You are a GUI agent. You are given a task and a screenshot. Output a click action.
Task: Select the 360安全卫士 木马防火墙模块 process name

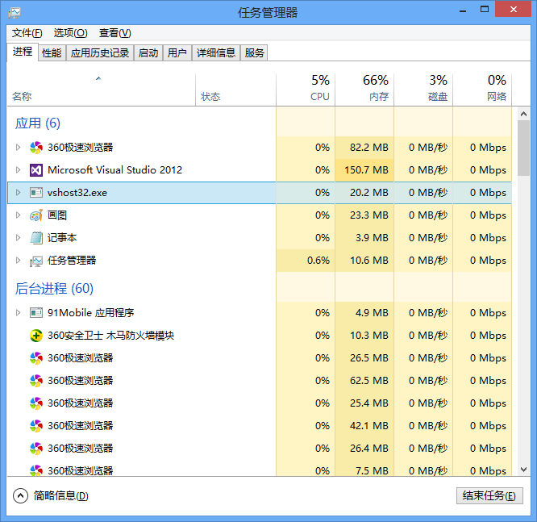pyautogui.click(x=110, y=336)
